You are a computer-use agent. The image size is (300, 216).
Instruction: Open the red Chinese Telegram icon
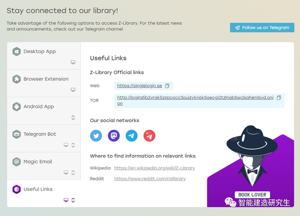click(149, 135)
